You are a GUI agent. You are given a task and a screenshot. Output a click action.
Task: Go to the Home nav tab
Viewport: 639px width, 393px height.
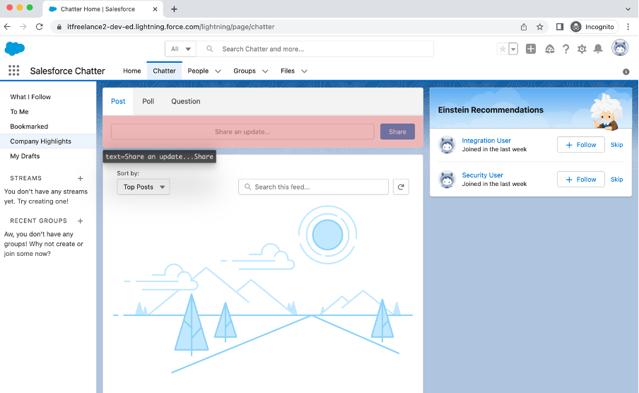[132, 71]
